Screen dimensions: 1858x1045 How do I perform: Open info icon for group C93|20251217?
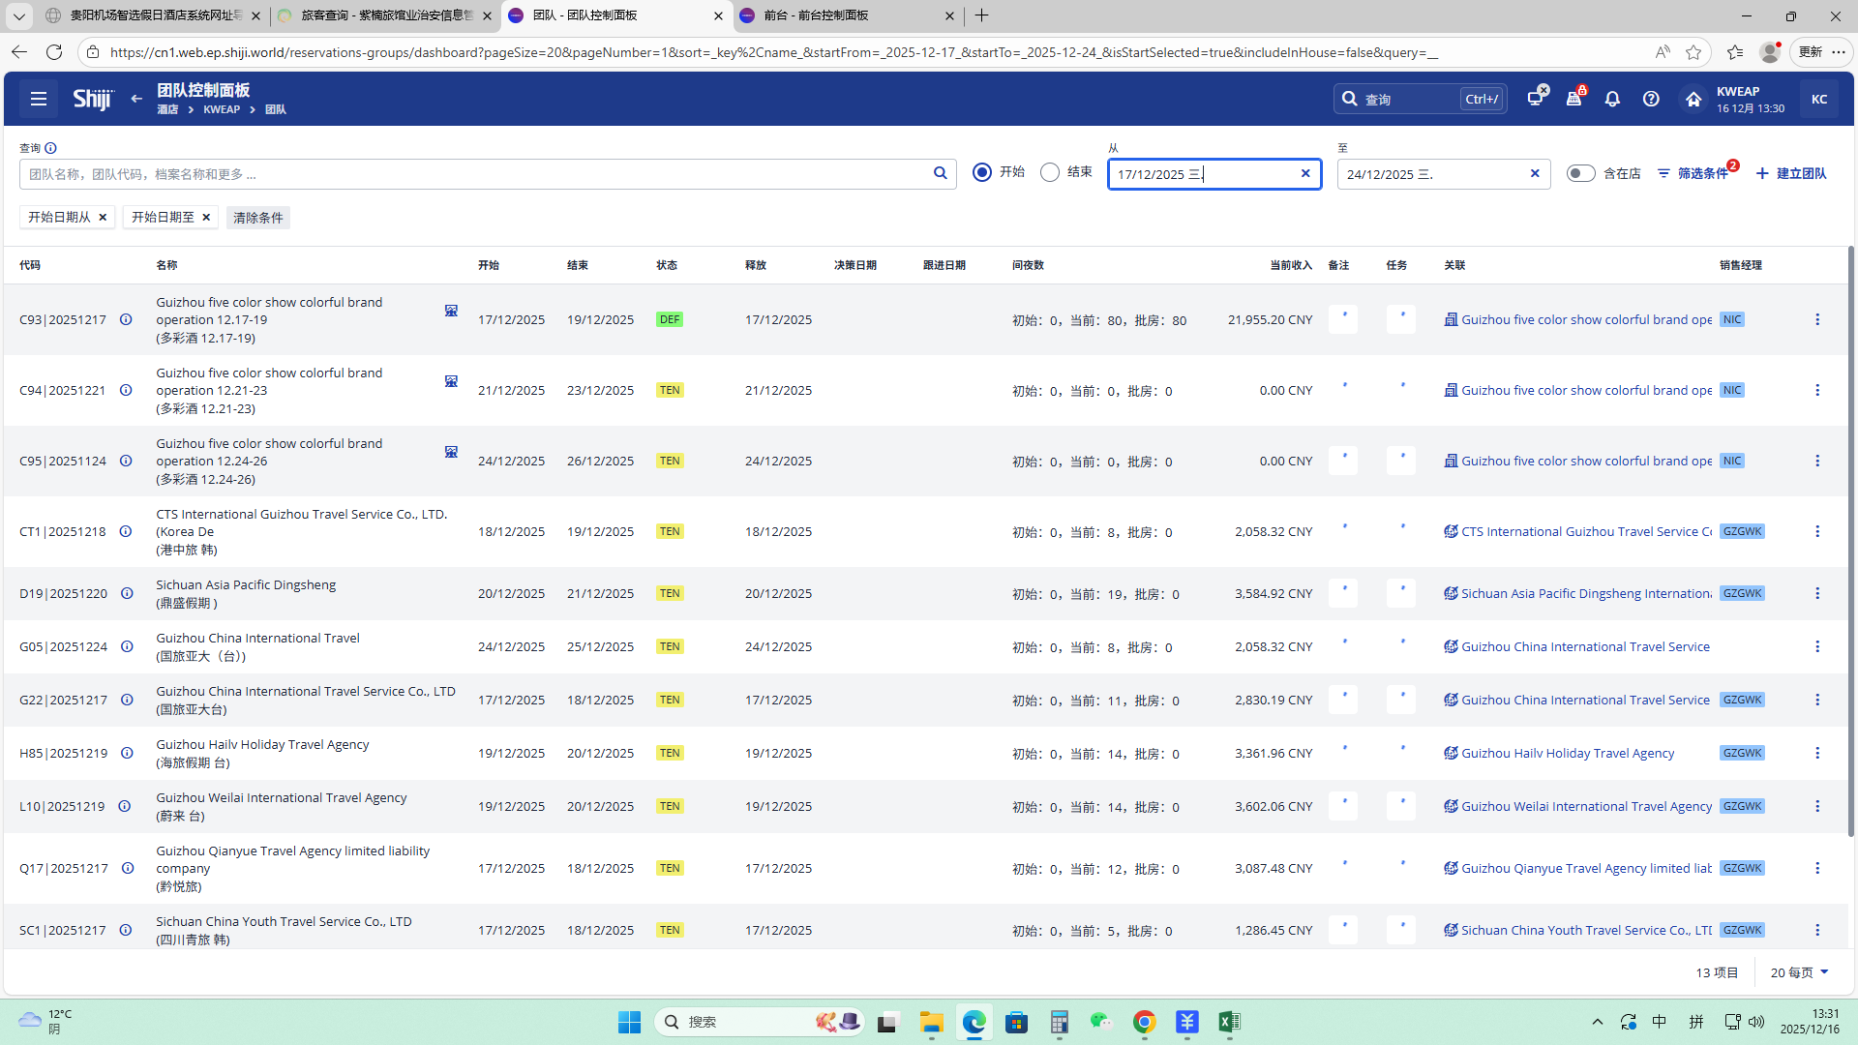126,319
